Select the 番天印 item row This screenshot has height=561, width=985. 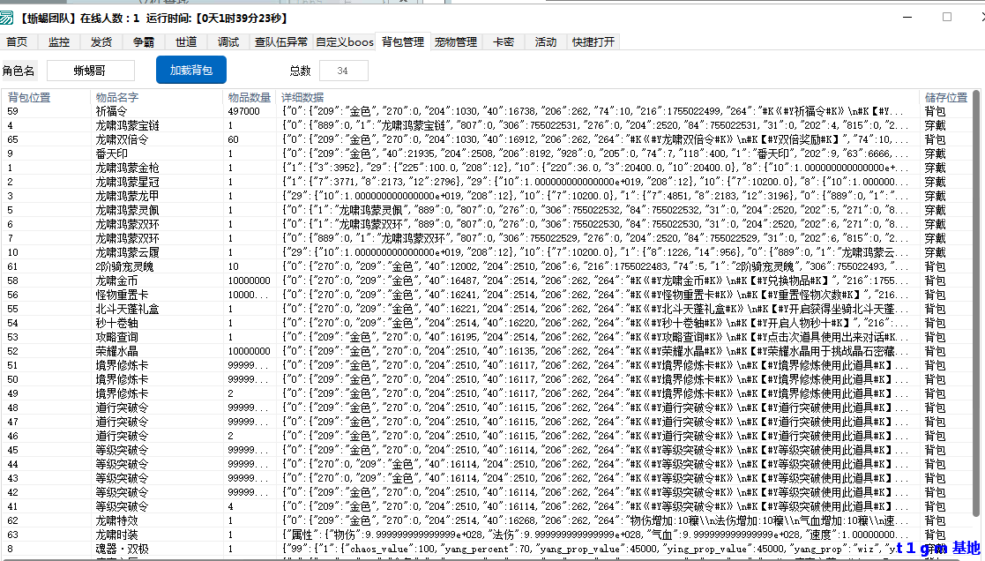tap(111, 154)
